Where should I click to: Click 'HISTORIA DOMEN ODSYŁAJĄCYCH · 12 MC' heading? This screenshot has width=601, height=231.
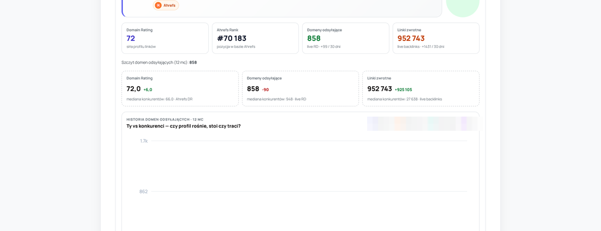point(165,119)
